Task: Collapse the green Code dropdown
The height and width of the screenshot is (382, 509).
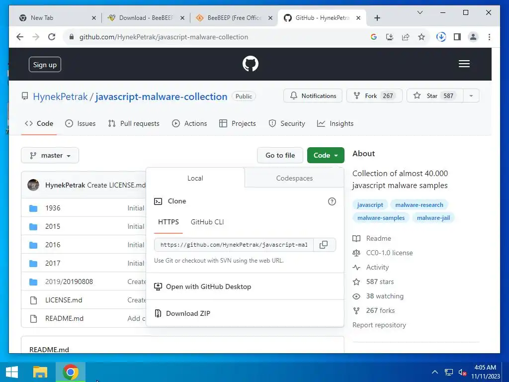Action: coord(326,155)
